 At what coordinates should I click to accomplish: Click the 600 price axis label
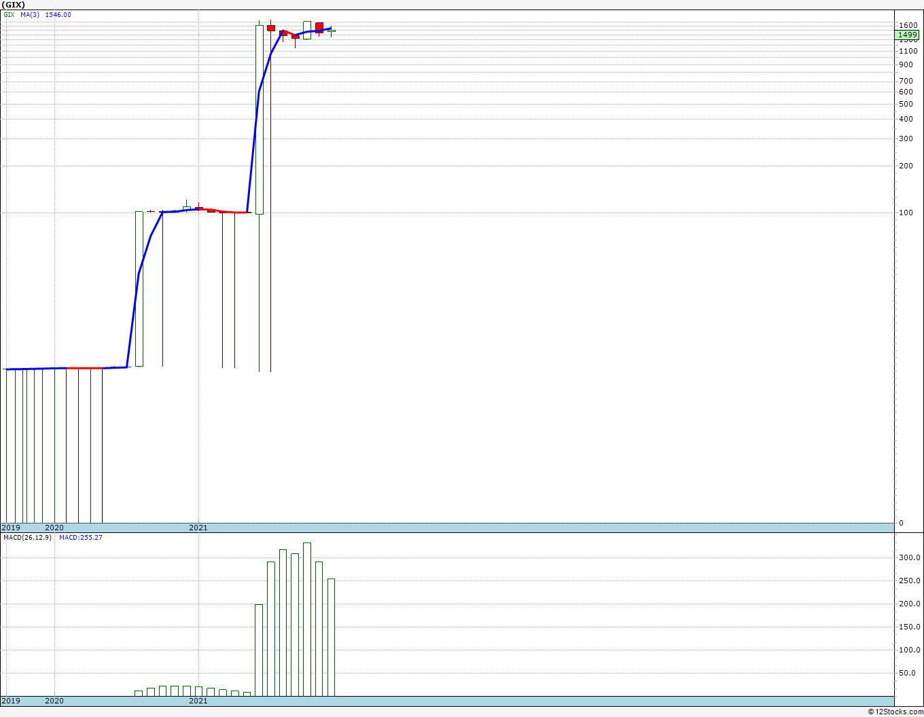906,92
